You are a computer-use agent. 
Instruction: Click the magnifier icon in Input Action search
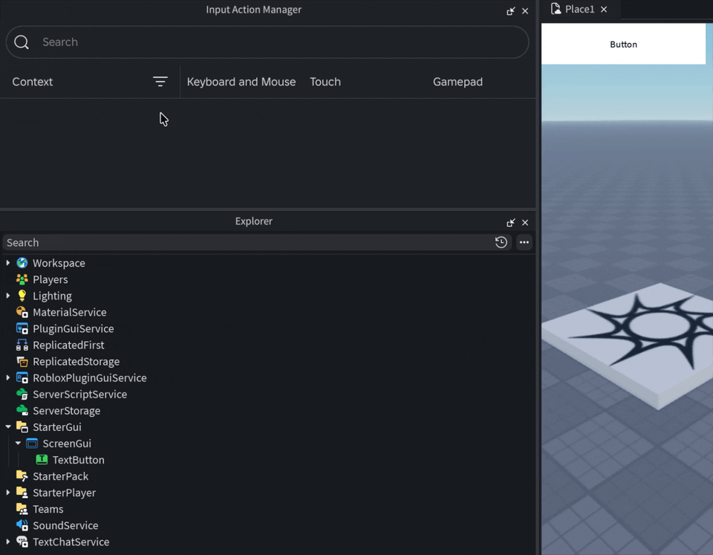click(22, 42)
